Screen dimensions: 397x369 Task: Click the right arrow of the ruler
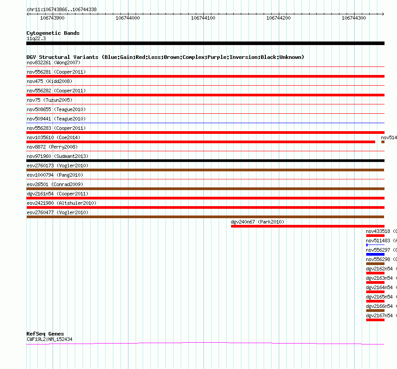[x=383, y=14]
